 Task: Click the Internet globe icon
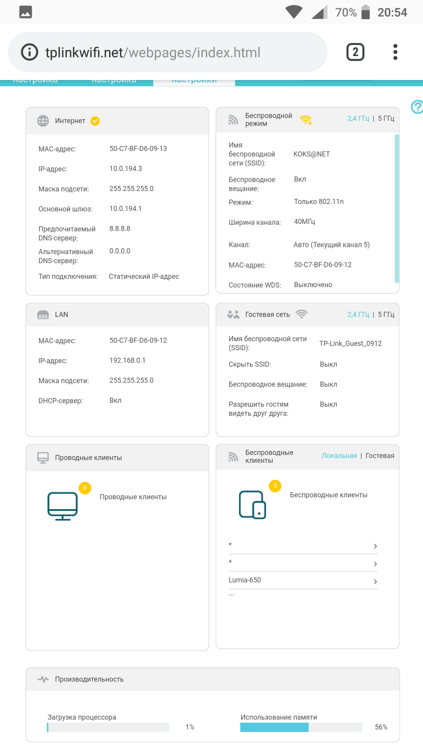tap(43, 121)
